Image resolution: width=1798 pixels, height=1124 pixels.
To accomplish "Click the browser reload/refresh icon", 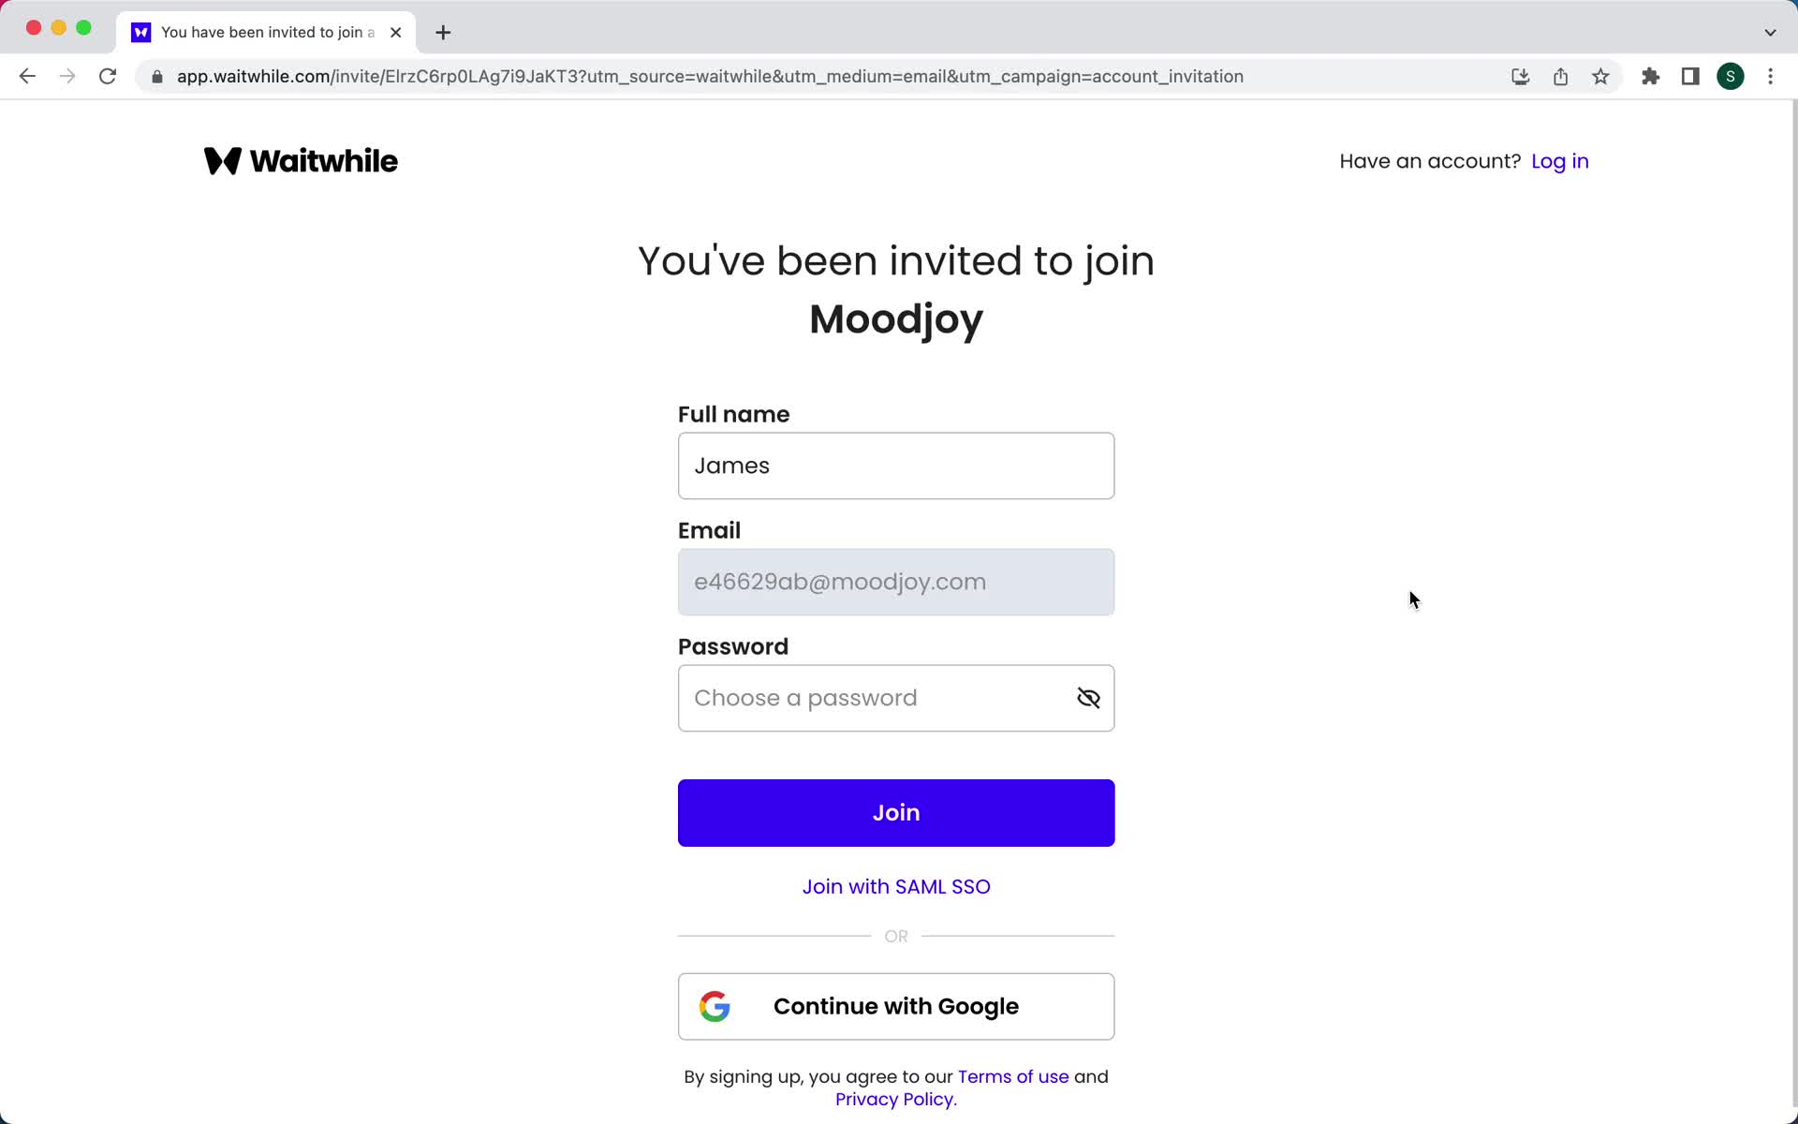I will pos(110,77).
